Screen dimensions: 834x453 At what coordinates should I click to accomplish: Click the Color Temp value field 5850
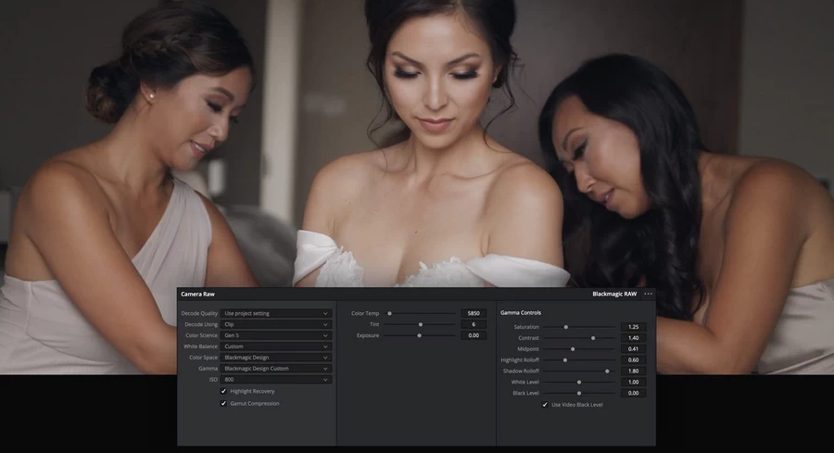click(474, 313)
